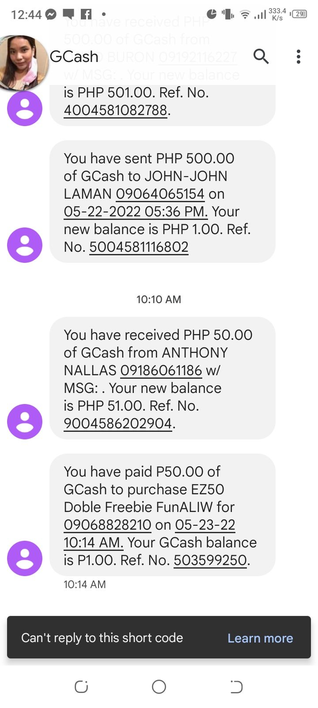
Task: Tap phone number 09064065154 link
Action: pyautogui.click(x=160, y=194)
